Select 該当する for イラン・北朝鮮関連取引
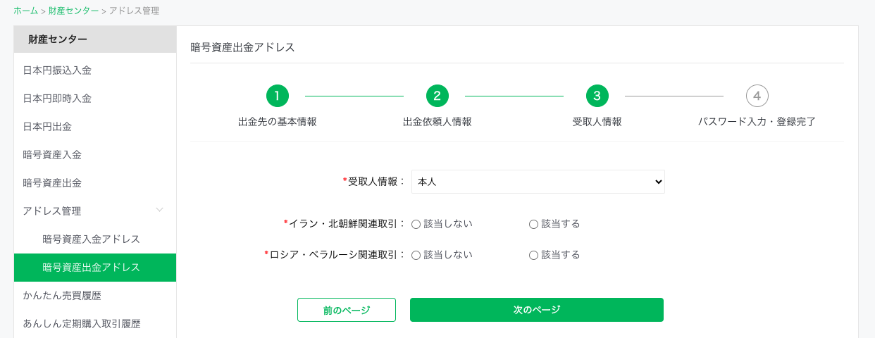Viewport: 875px width, 338px height. 533,224
